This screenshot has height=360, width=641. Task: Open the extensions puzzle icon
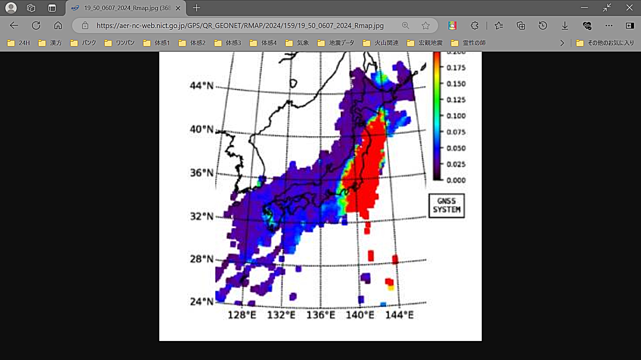click(x=474, y=26)
